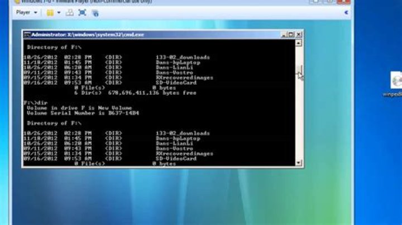This screenshot has width=402, height=225.
Task: Click the 'F:\>dir' command prompt line
Action: point(35,103)
